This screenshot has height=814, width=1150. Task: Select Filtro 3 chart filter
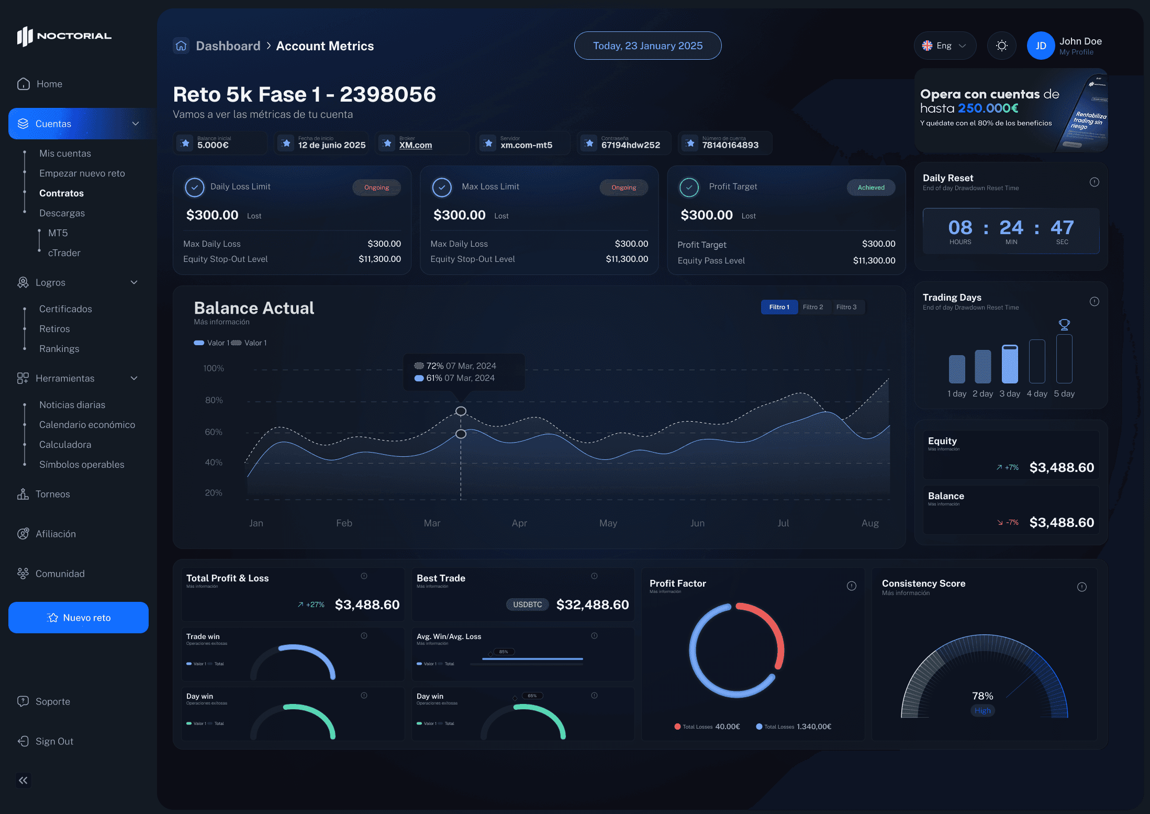[846, 307]
